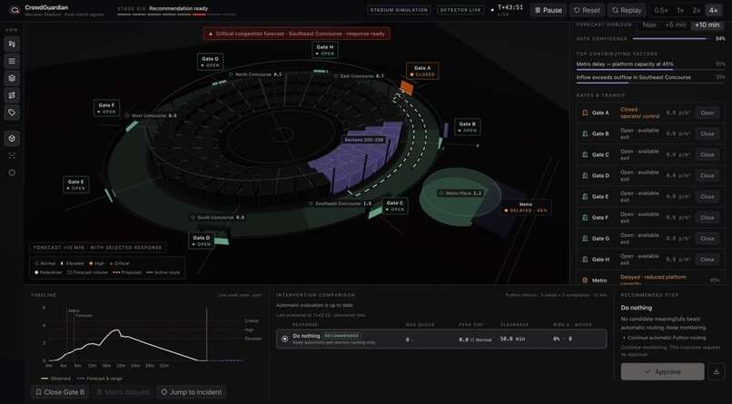Click the Sections 205-208 label on stadium
Screen dimensions: 732x404
pos(363,140)
